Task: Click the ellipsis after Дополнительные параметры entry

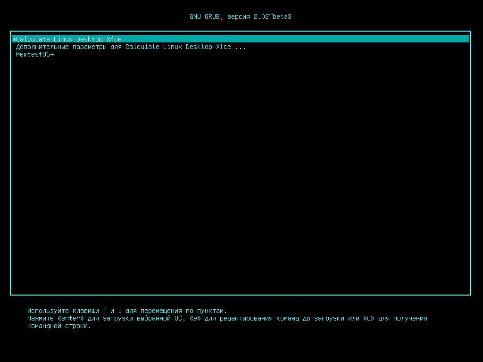Action: (241, 47)
